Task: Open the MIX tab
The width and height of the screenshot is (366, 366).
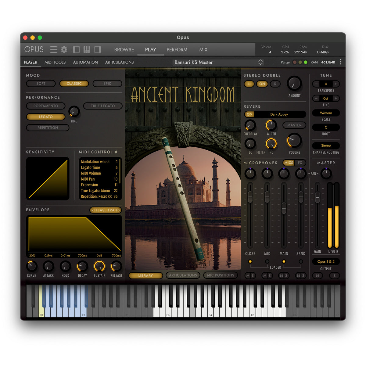Action: pyautogui.click(x=203, y=49)
